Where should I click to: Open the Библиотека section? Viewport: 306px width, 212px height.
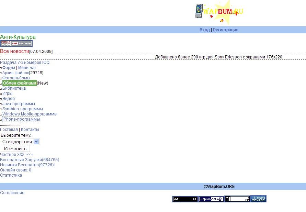click(14, 88)
